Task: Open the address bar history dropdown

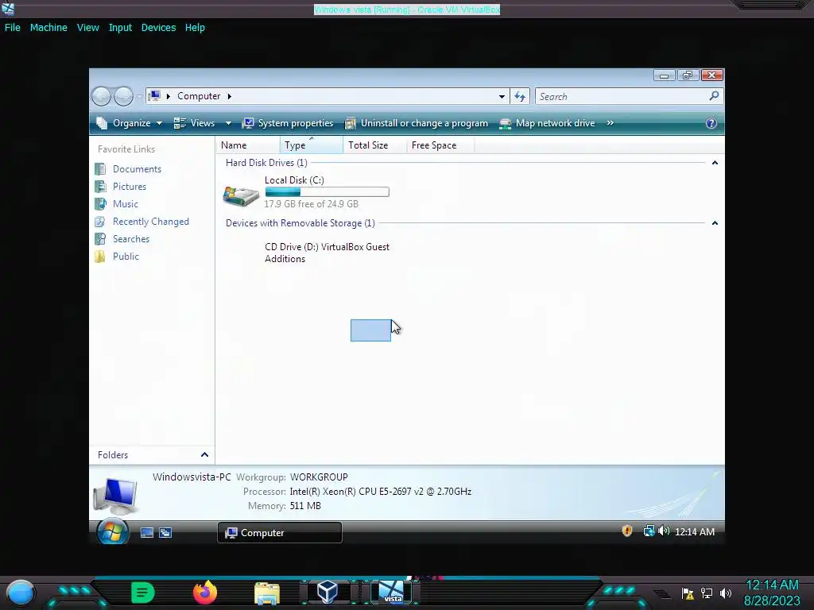Action: [x=502, y=96]
